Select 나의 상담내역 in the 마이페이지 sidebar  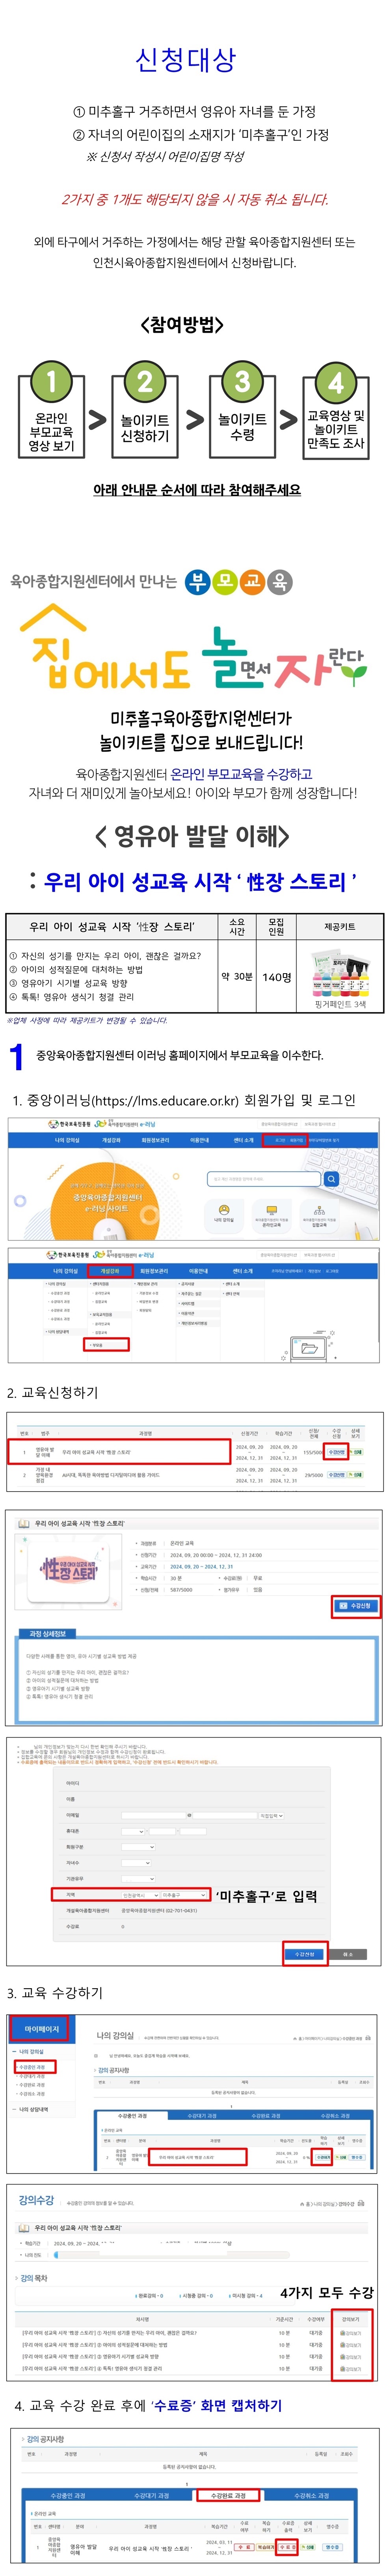33,2109
